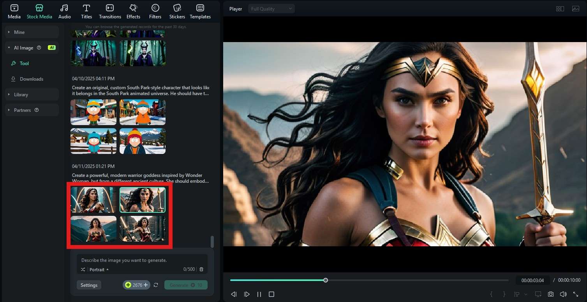587x302 pixels.
Task: Click the current time 00:00:03:04 field
Action: 532,280
